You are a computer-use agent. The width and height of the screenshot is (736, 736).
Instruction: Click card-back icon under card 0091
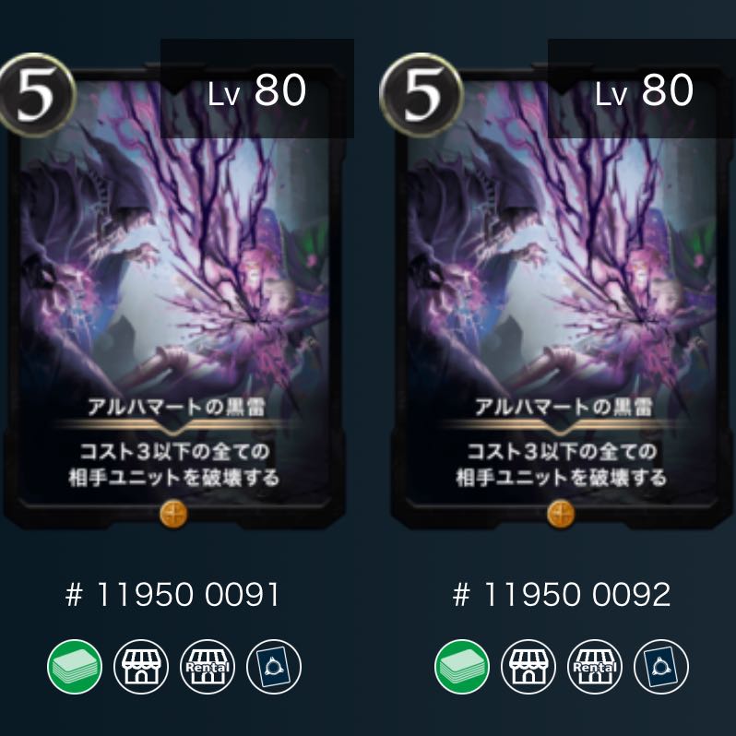(274, 667)
